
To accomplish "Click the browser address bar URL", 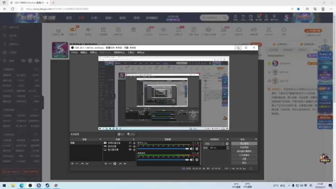I will click(57, 9).
